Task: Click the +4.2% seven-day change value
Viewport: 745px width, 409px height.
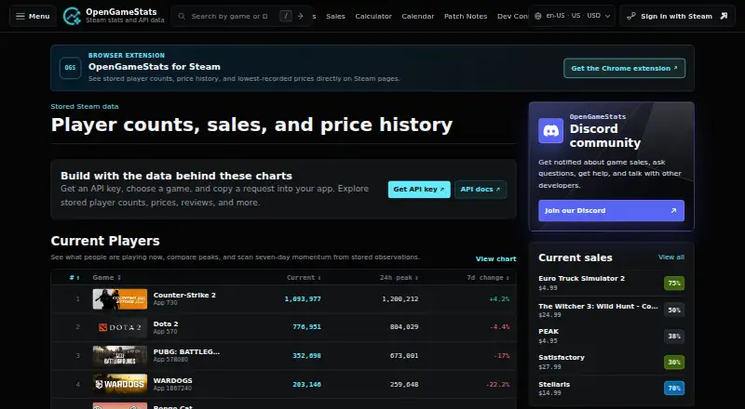Action: point(499,299)
